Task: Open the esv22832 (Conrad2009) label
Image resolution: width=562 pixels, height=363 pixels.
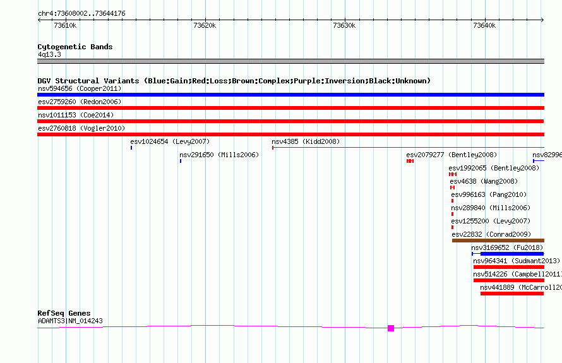Action: 491,234
